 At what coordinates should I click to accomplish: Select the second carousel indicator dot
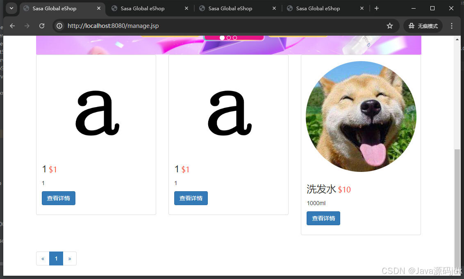tap(228, 37)
